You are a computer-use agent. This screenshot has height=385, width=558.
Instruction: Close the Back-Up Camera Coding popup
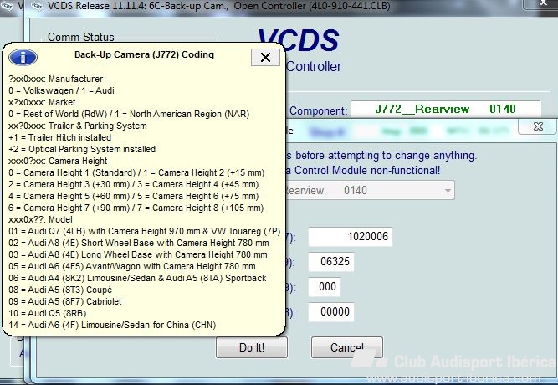(265, 58)
